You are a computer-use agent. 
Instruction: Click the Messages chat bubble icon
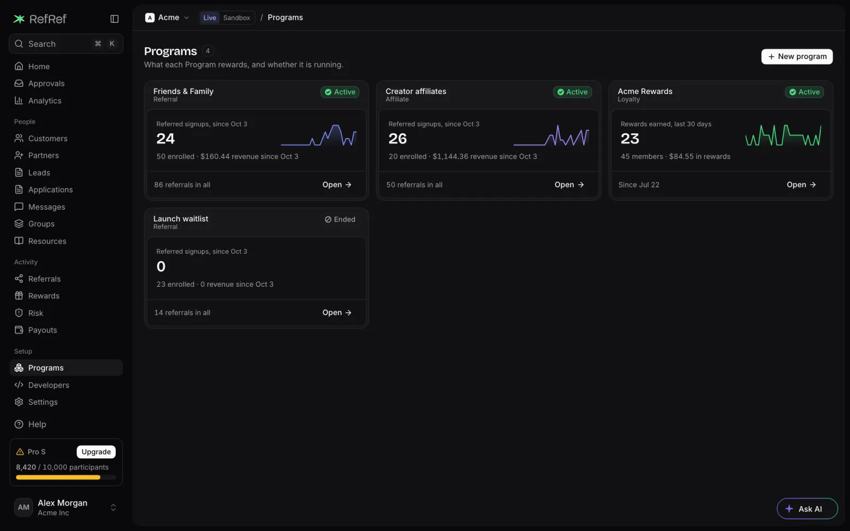[19, 207]
